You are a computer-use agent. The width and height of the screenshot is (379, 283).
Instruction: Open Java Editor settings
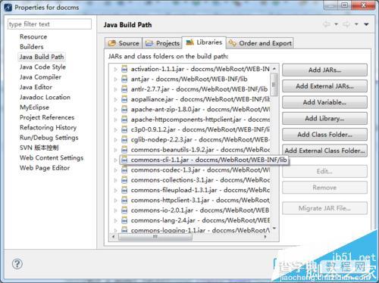36,87
